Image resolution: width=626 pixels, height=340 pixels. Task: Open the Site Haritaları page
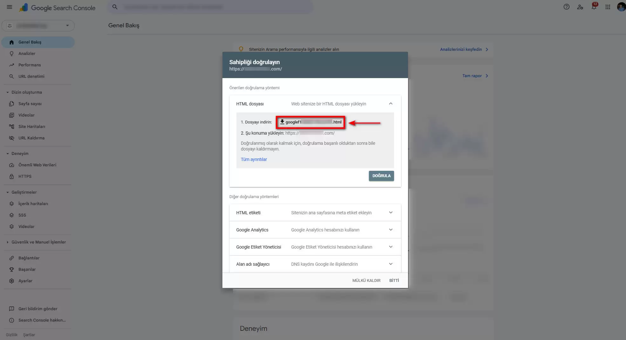coord(38,127)
